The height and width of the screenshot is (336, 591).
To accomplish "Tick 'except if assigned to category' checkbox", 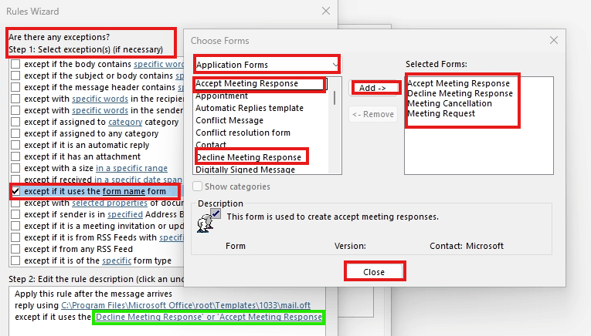I will point(15,122).
